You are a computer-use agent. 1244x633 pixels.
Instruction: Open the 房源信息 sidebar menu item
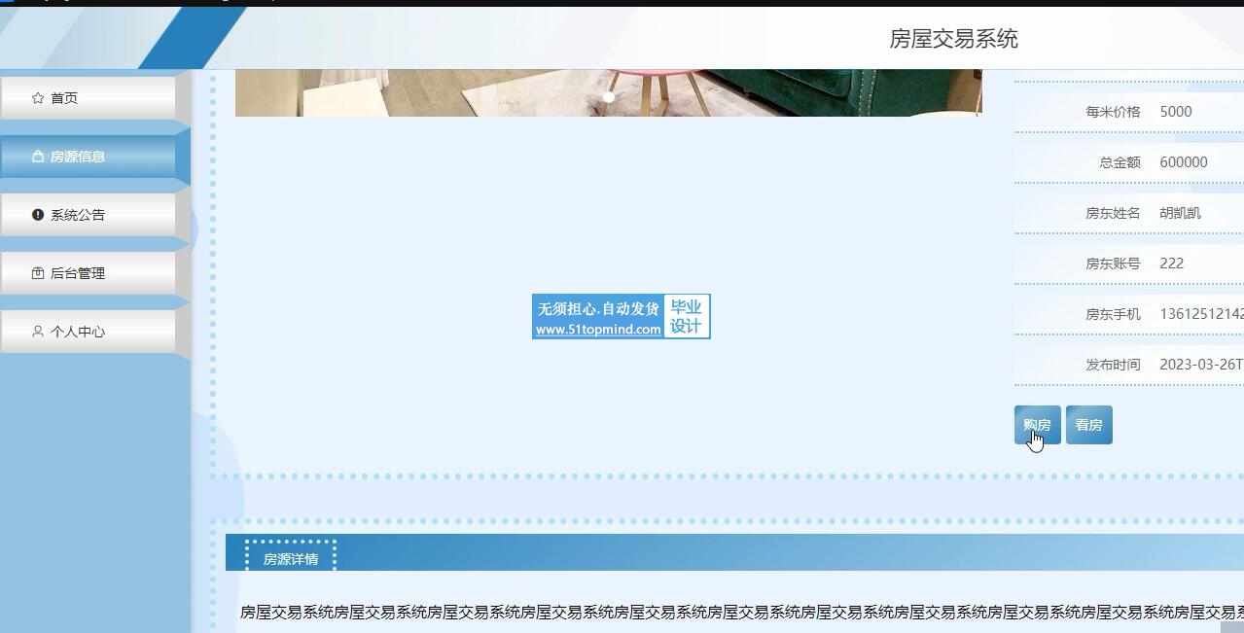88,157
